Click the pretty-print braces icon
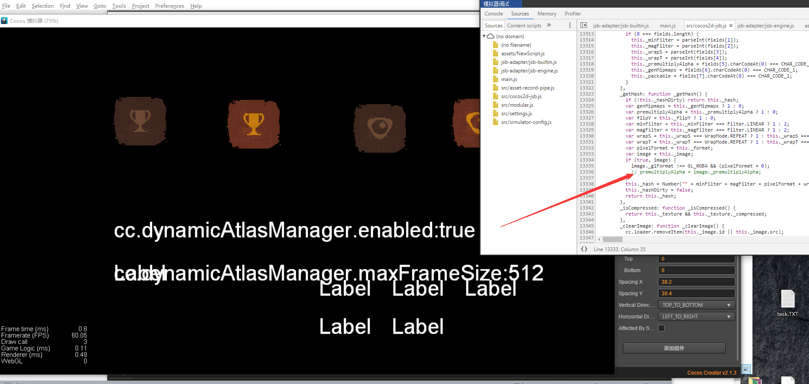The image size is (809, 384). point(584,249)
